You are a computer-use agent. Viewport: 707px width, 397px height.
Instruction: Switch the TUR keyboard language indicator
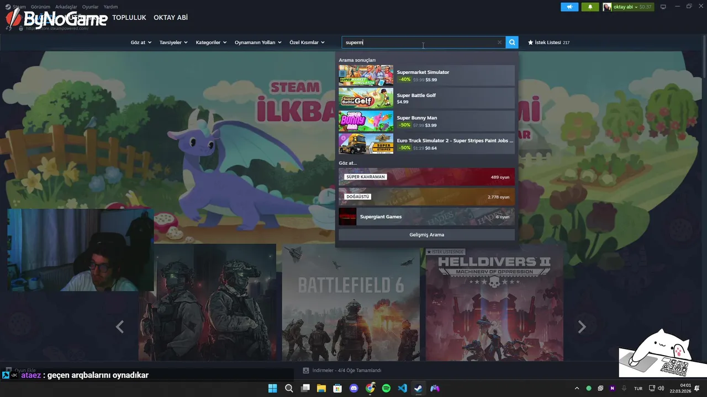point(638,388)
